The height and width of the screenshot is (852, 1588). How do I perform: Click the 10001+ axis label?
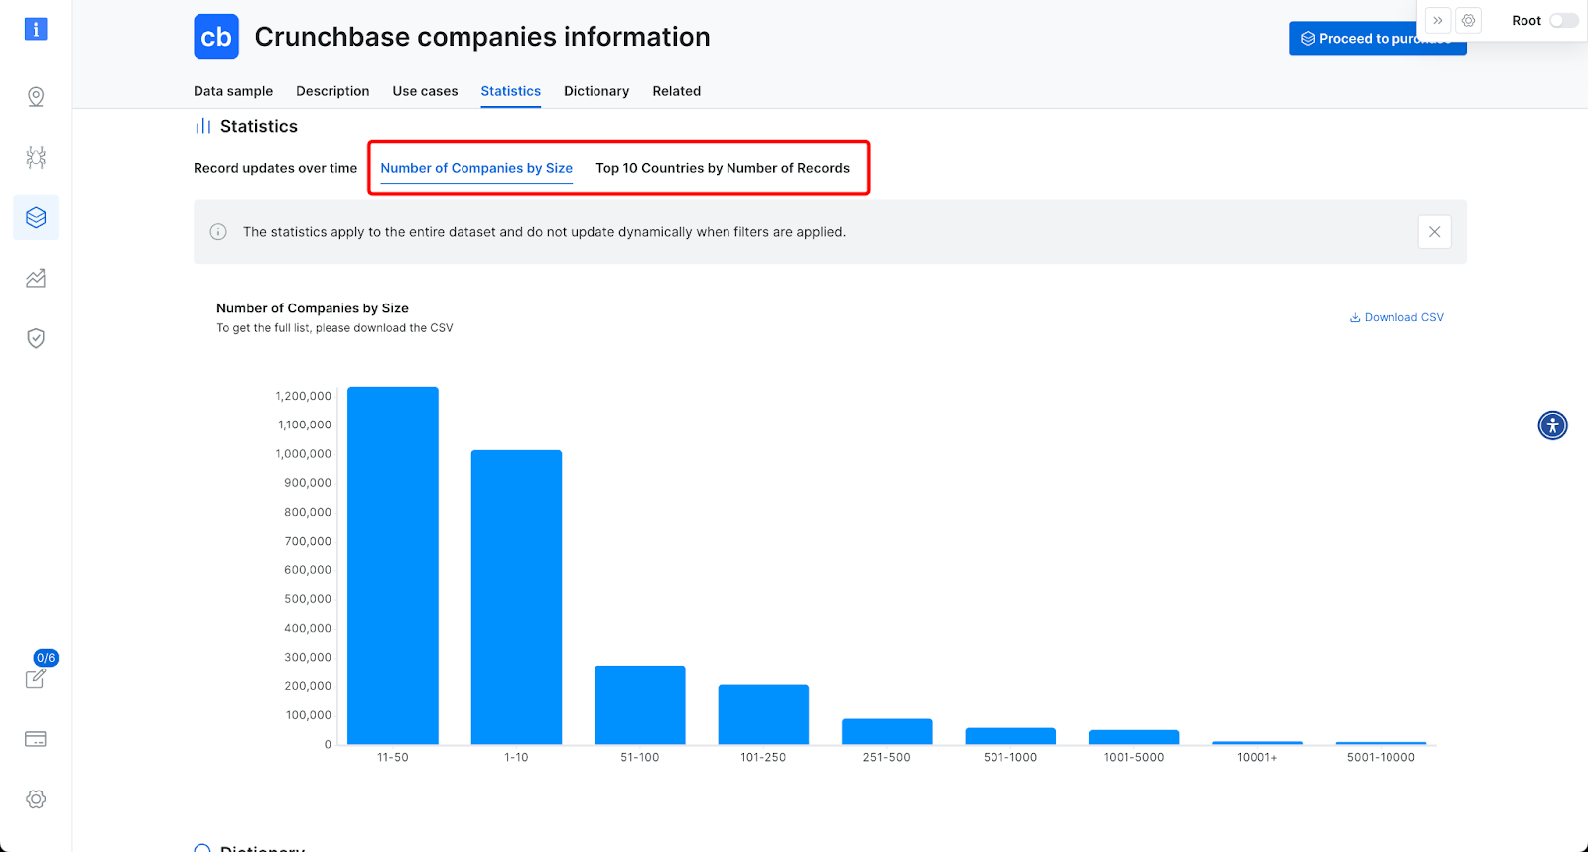coord(1257,757)
